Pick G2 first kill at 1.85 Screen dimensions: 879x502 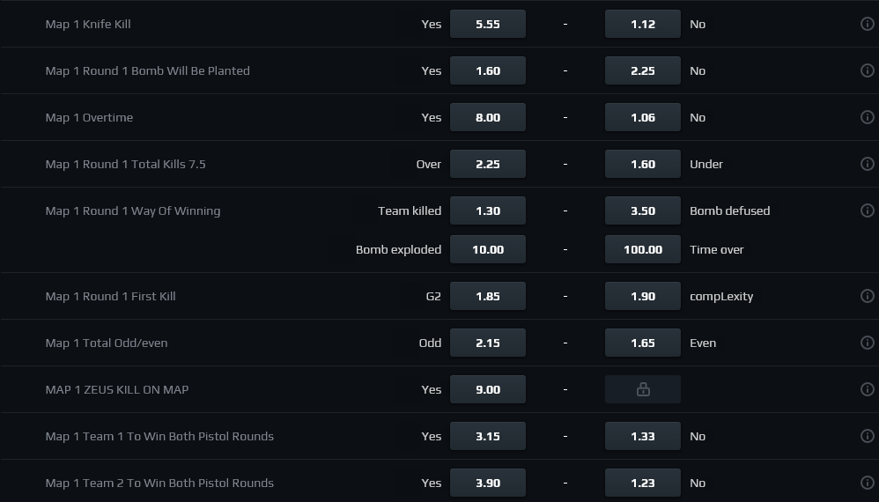point(488,296)
